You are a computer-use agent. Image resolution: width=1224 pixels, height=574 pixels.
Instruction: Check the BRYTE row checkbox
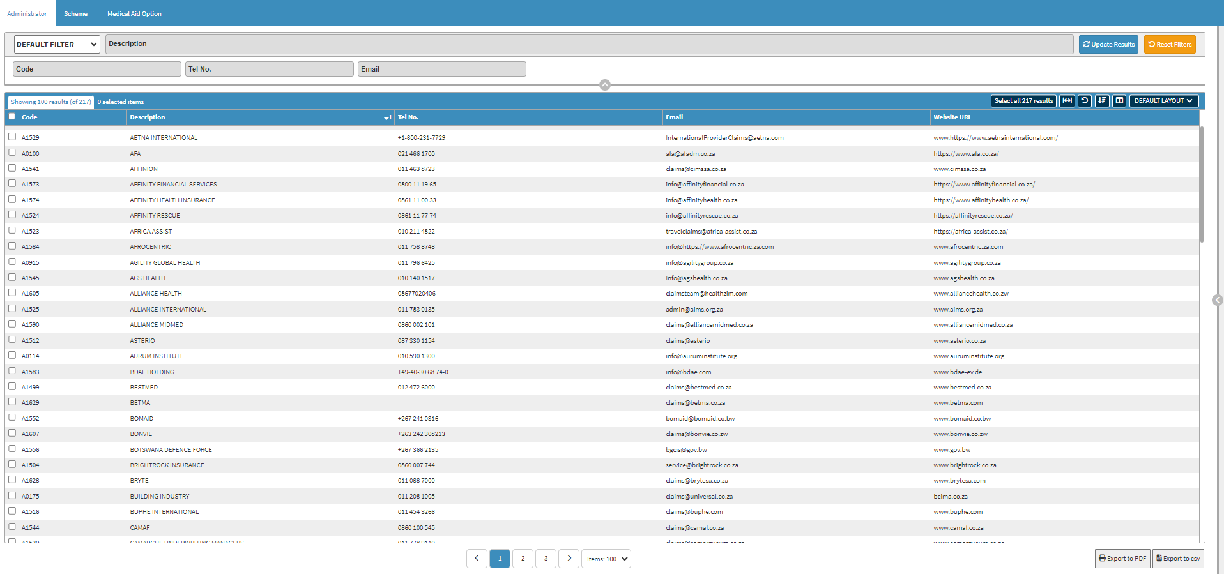coord(12,480)
